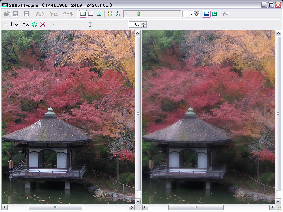Click the cascade windows icon

click(x=226, y=14)
